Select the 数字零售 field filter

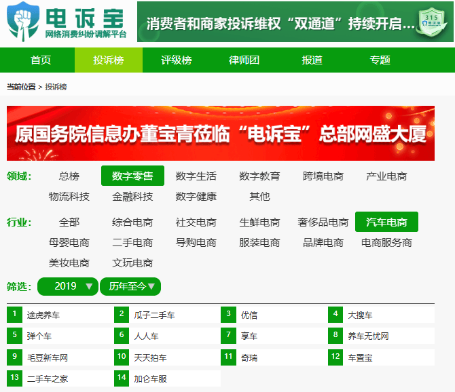coord(132,176)
